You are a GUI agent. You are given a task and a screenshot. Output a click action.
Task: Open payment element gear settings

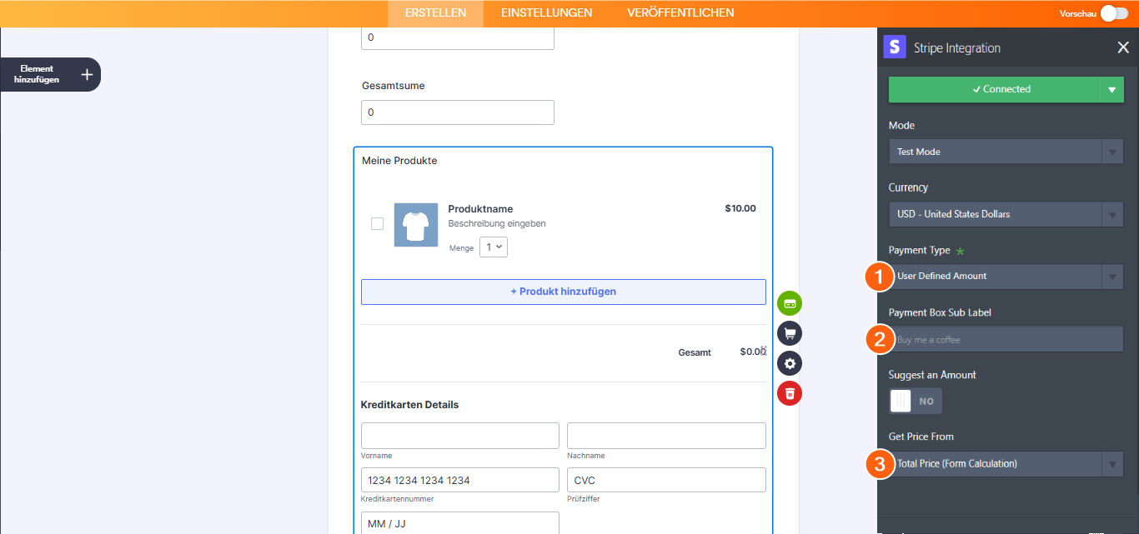coord(790,363)
